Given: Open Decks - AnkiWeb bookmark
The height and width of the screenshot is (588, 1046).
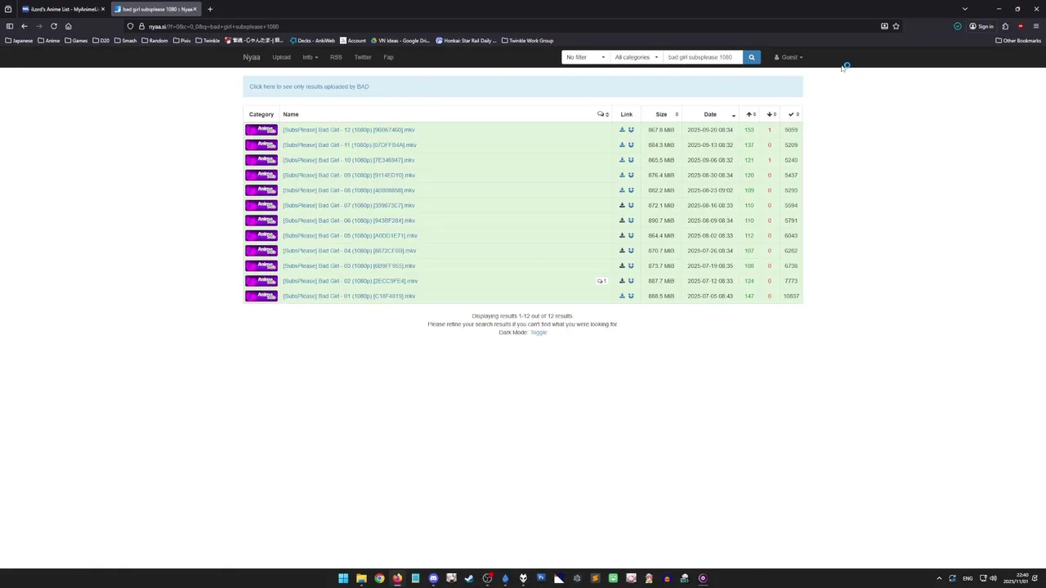Looking at the screenshot, I should pyautogui.click(x=312, y=40).
